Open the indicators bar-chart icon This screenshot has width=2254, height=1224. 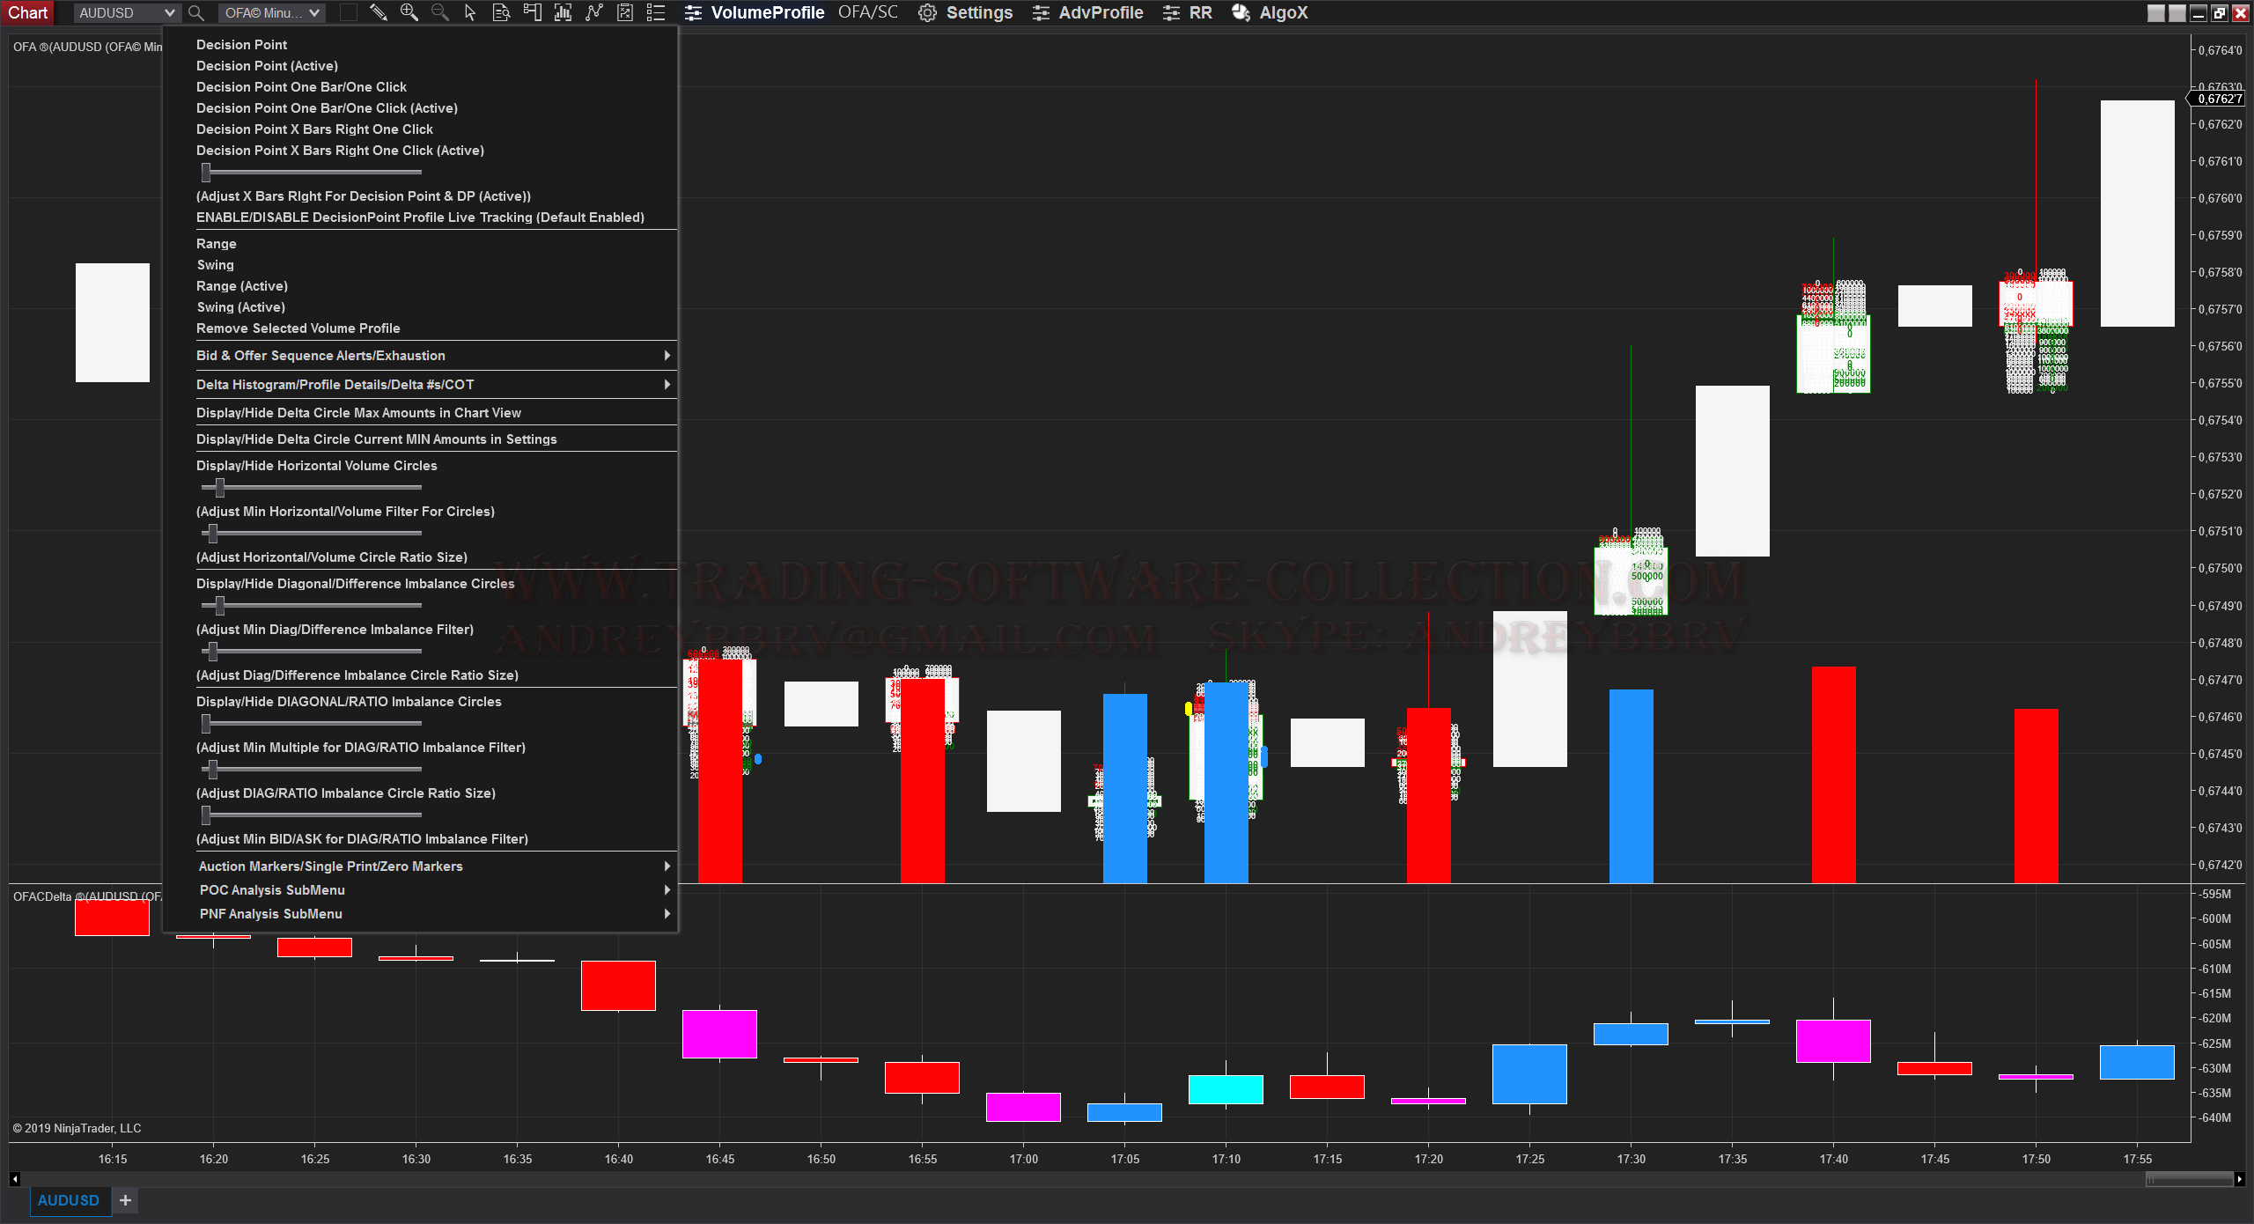click(x=563, y=12)
